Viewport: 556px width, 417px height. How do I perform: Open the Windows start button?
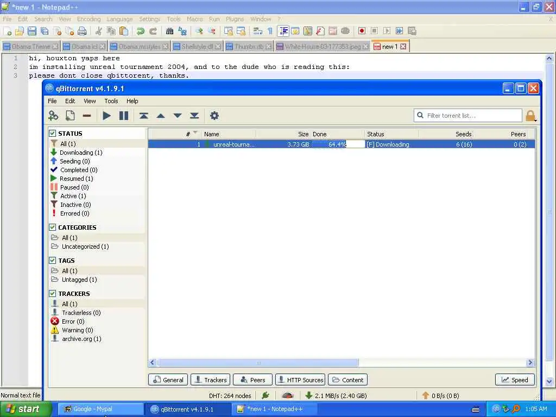[26, 409]
